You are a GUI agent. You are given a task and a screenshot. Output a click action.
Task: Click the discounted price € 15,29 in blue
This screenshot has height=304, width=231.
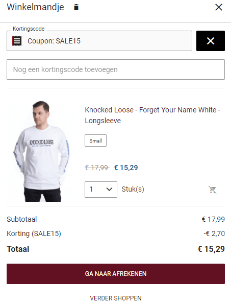click(126, 168)
